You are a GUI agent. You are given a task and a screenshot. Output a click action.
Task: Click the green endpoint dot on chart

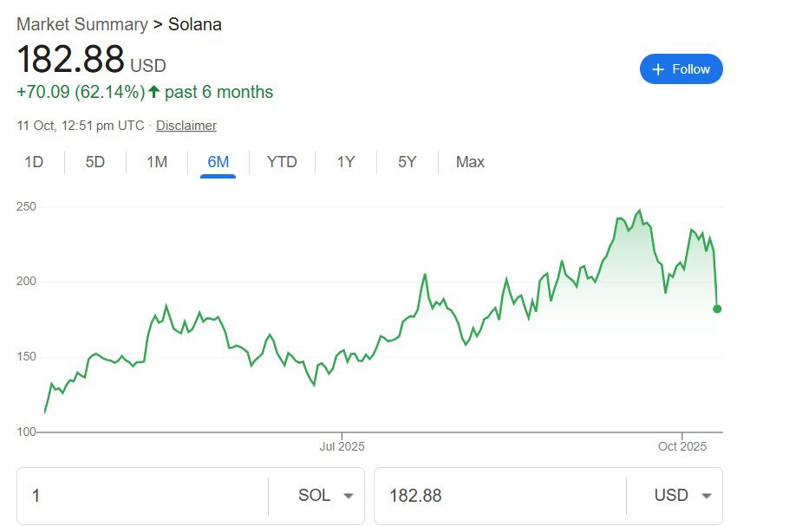(717, 308)
